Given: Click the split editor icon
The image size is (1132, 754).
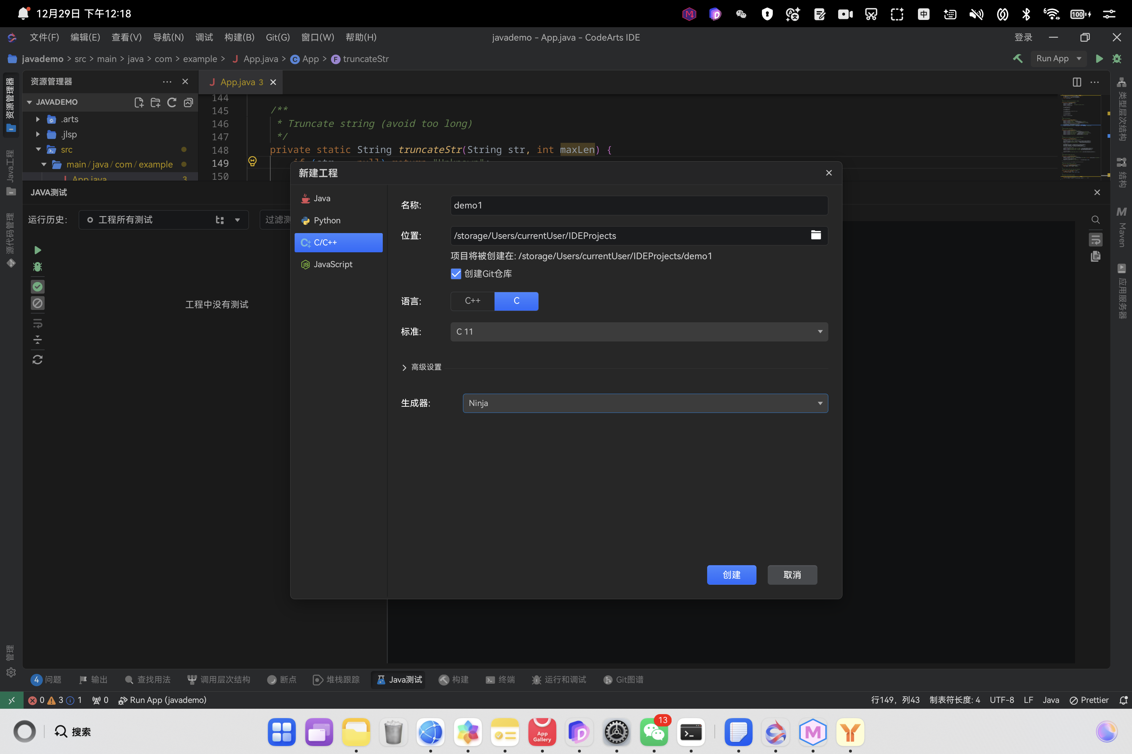Looking at the screenshot, I should [x=1076, y=82].
